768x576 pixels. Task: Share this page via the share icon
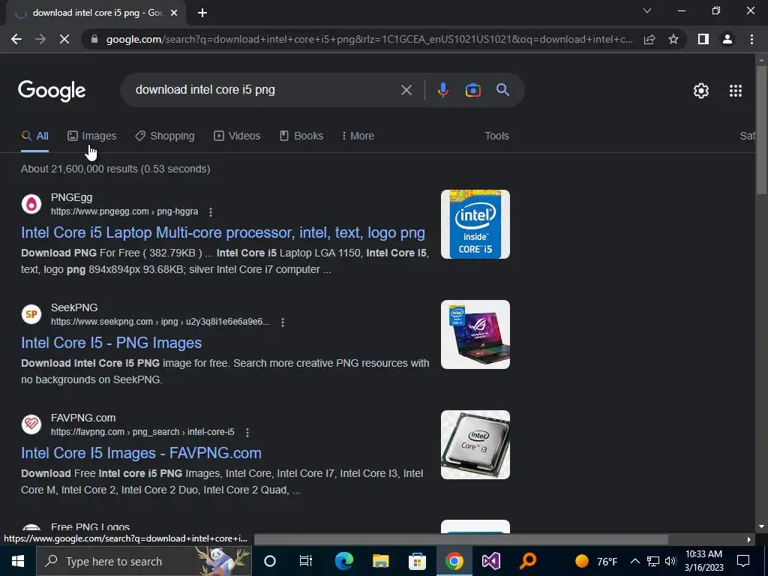649,39
